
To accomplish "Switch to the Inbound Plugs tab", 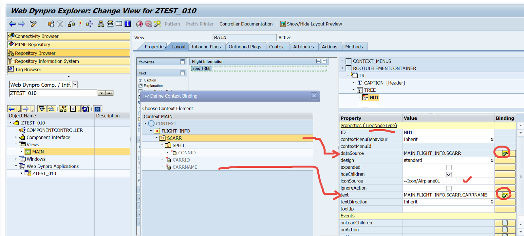I will coord(206,47).
